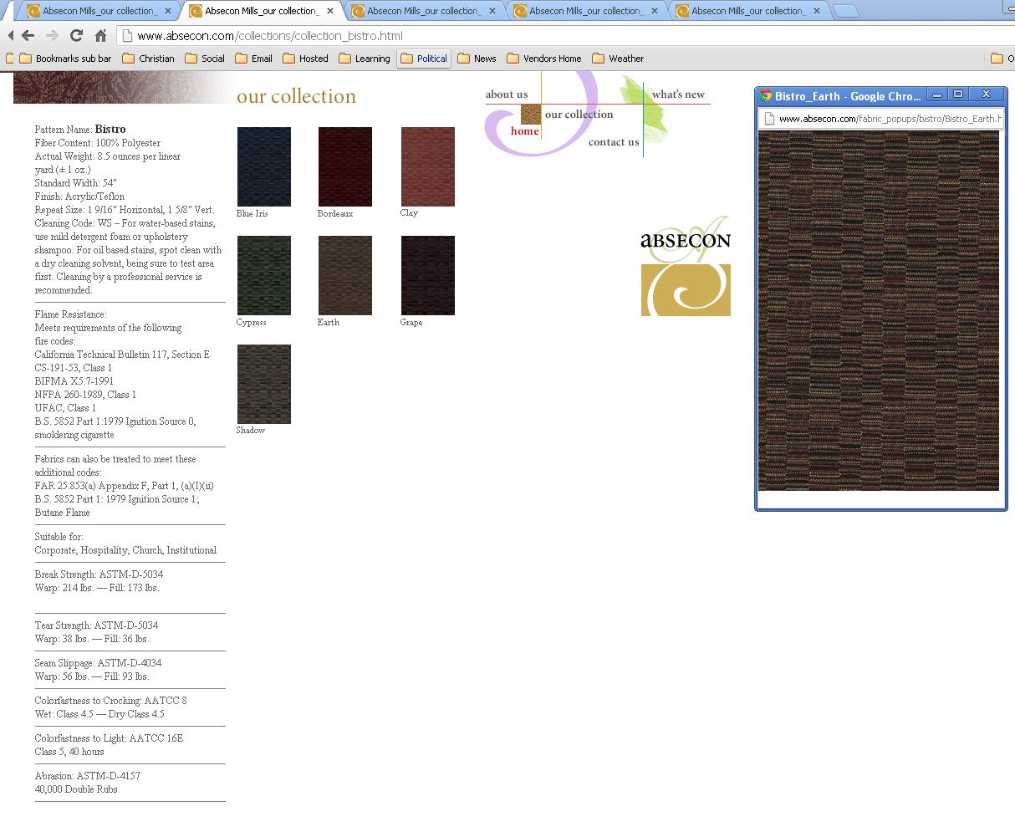
Task: Click the 'our collection' navigation link
Action: [x=579, y=114]
